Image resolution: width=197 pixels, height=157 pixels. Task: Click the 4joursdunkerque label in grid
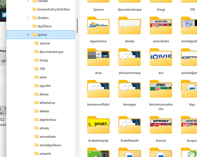(x=130, y=9)
